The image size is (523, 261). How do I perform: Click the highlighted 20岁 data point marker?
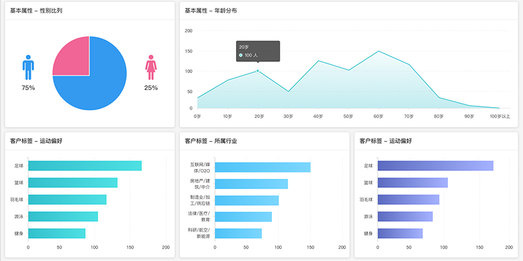coord(258,70)
